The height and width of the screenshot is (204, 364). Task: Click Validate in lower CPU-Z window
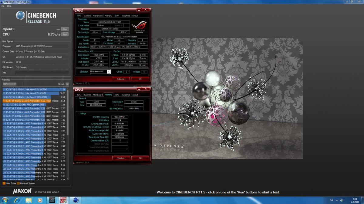(121, 158)
